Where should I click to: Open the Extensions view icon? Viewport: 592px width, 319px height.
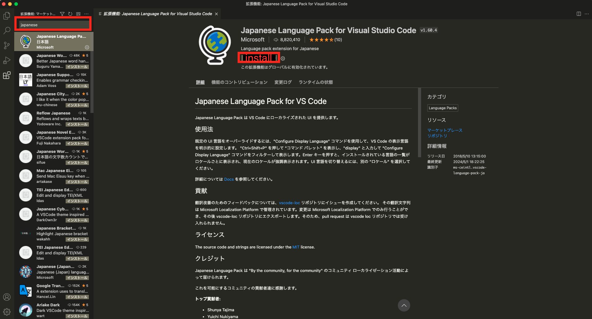(x=7, y=75)
